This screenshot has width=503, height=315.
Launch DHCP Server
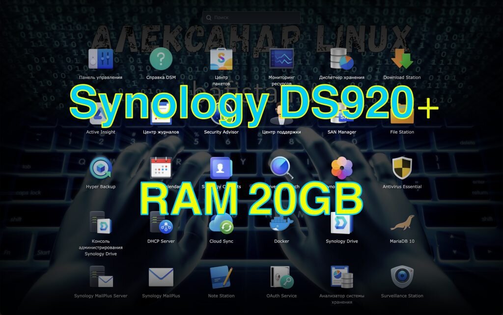(x=161, y=223)
